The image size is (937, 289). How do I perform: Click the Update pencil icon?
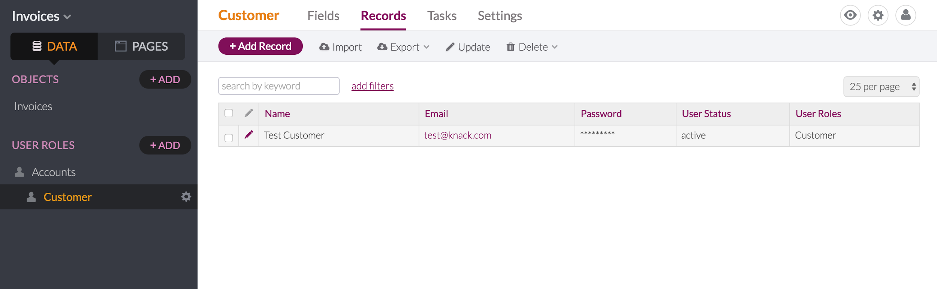point(450,47)
